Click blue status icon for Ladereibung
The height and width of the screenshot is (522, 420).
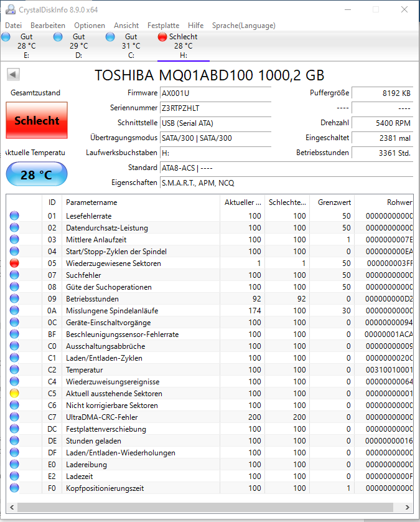pyautogui.click(x=14, y=465)
